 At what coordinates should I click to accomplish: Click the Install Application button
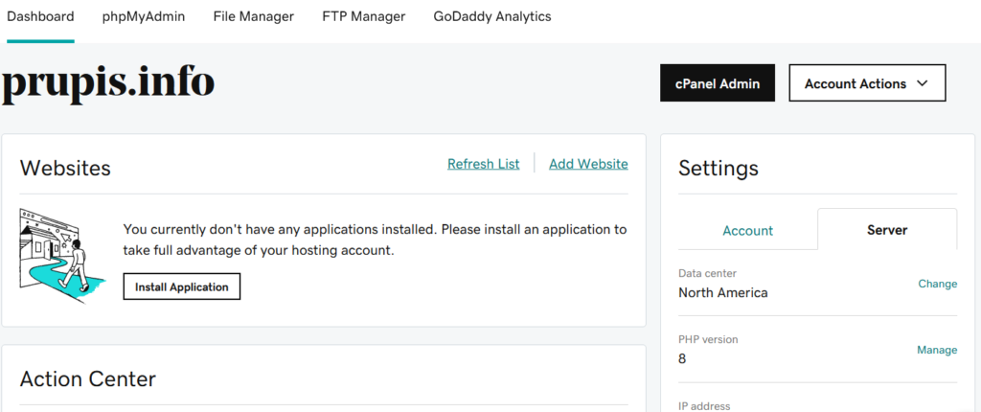tap(182, 286)
